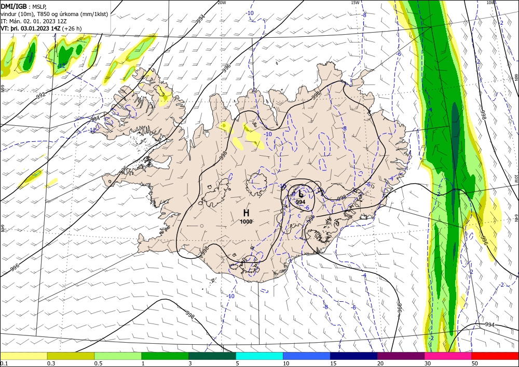Click the cyan 5 mm legend swatch
This screenshot has width=519, height=367.
point(259,356)
